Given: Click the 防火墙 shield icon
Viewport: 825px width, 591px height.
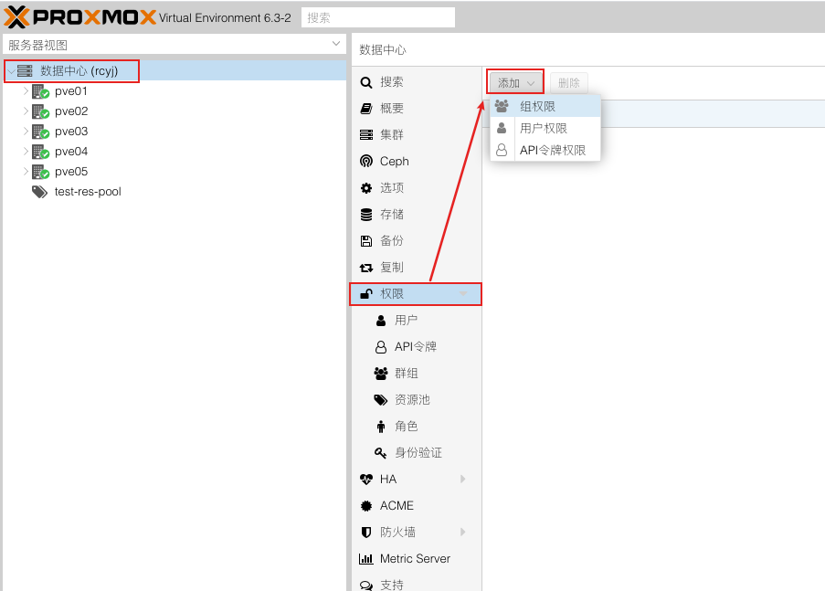Looking at the screenshot, I should tap(366, 533).
